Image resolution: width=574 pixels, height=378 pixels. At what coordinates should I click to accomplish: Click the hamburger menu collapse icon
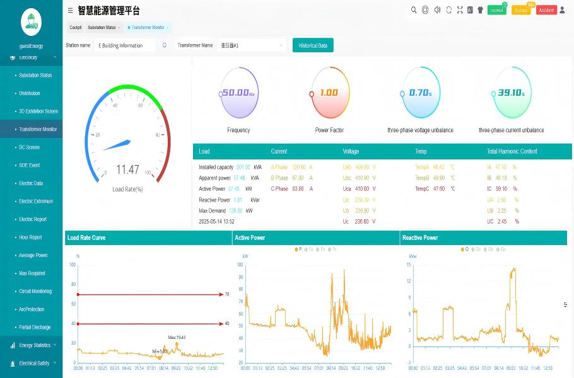click(x=70, y=10)
